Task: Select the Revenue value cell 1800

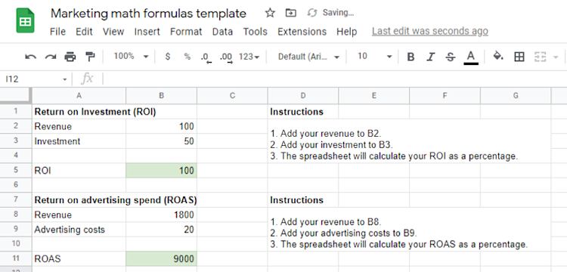Action: point(161,215)
